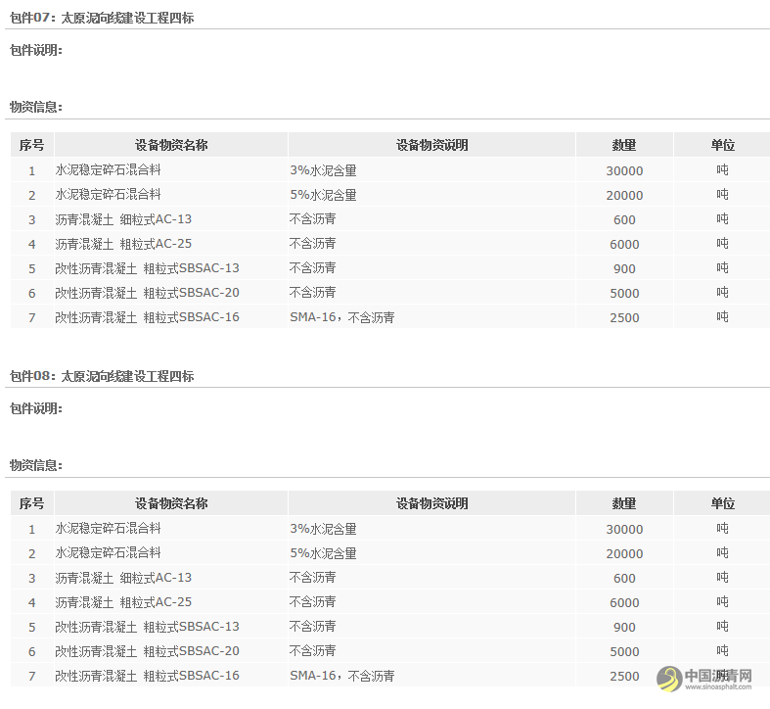The image size is (770, 709).
Task: Select quantity '30000' in 包件08 table
Action: 624,530
